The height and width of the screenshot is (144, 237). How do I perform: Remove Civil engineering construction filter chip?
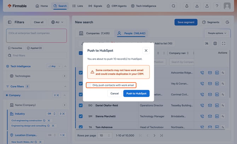(49, 120)
